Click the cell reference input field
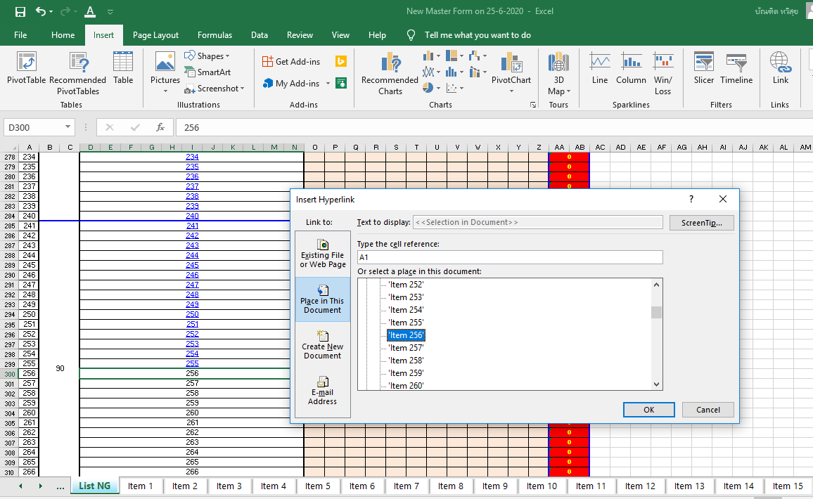This screenshot has width=813, height=499. (509, 257)
